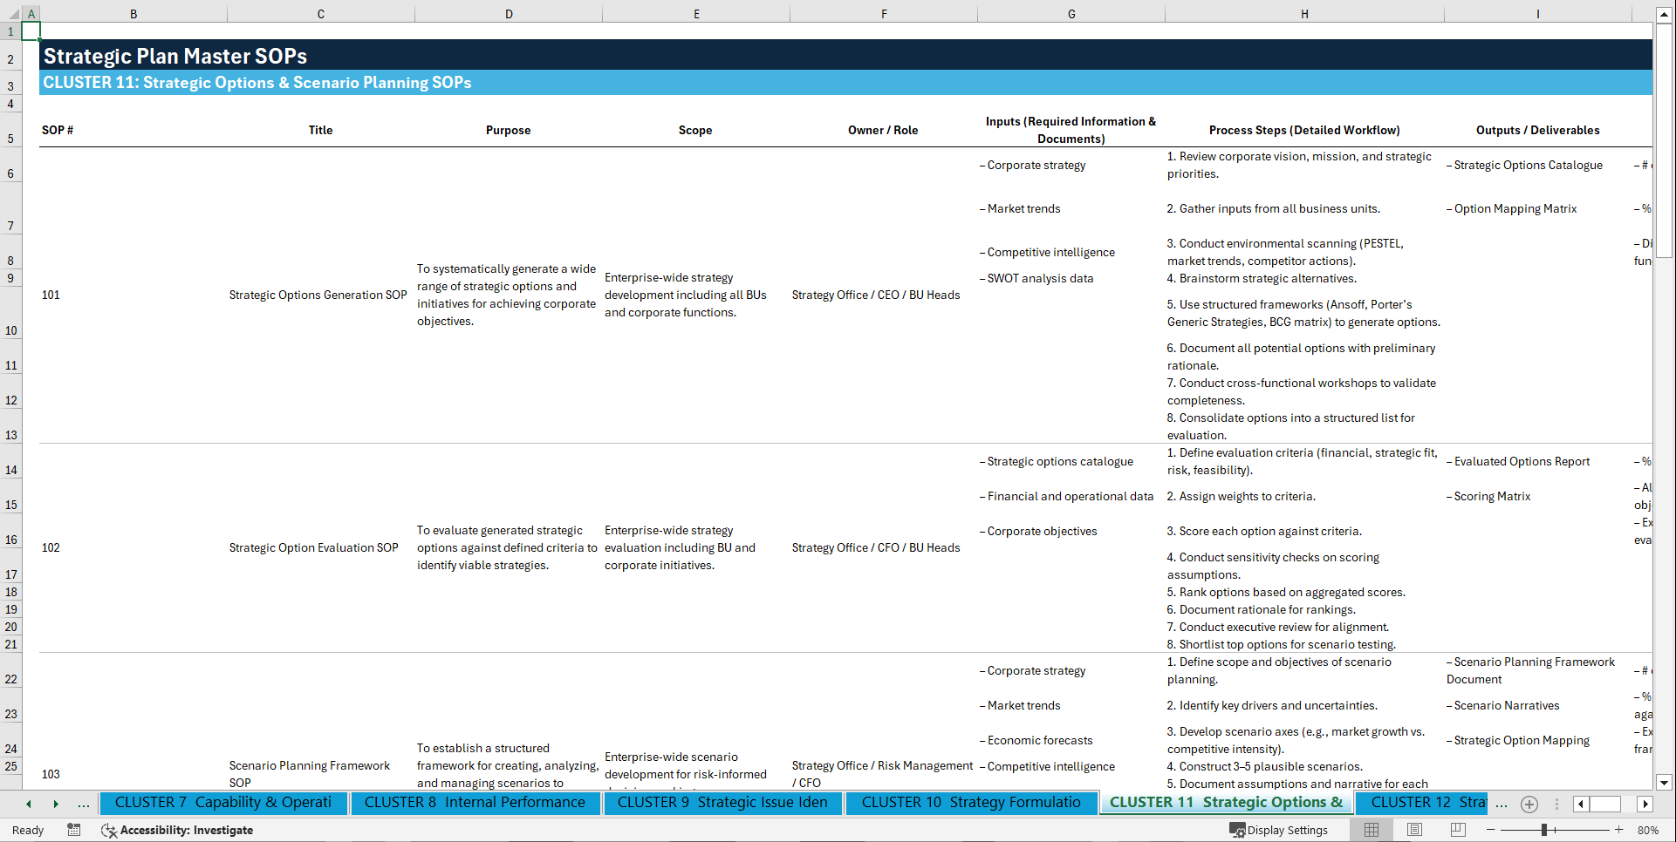The image size is (1676, 842).
Task: Open the CLUSTER 8 Internal Performance sheet
Action: click(475, 803)
